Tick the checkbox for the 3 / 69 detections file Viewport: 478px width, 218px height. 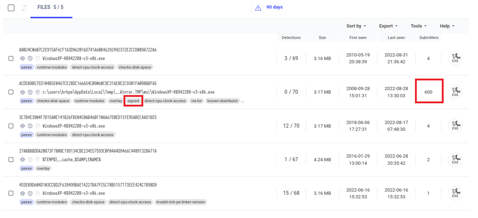point(11,59)
